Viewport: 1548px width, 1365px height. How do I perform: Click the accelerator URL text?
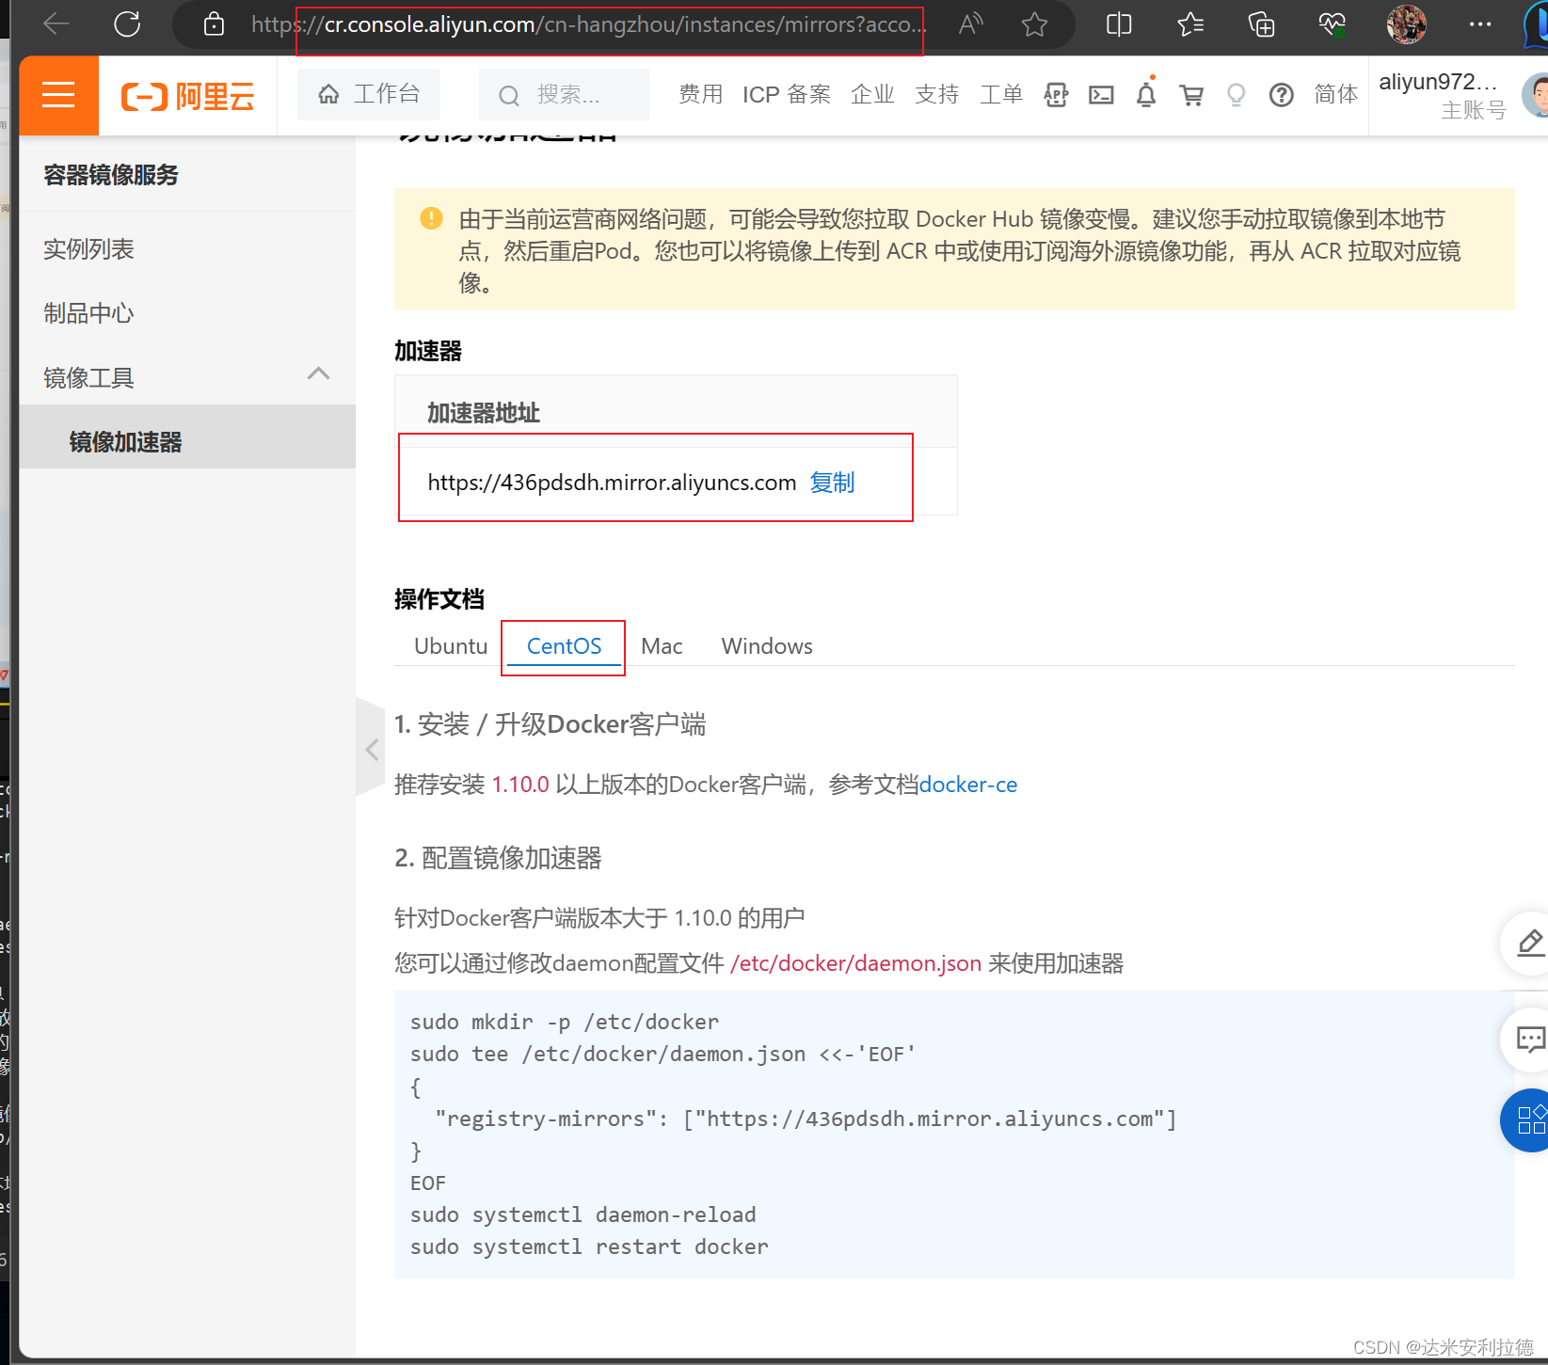pos(612,483)
